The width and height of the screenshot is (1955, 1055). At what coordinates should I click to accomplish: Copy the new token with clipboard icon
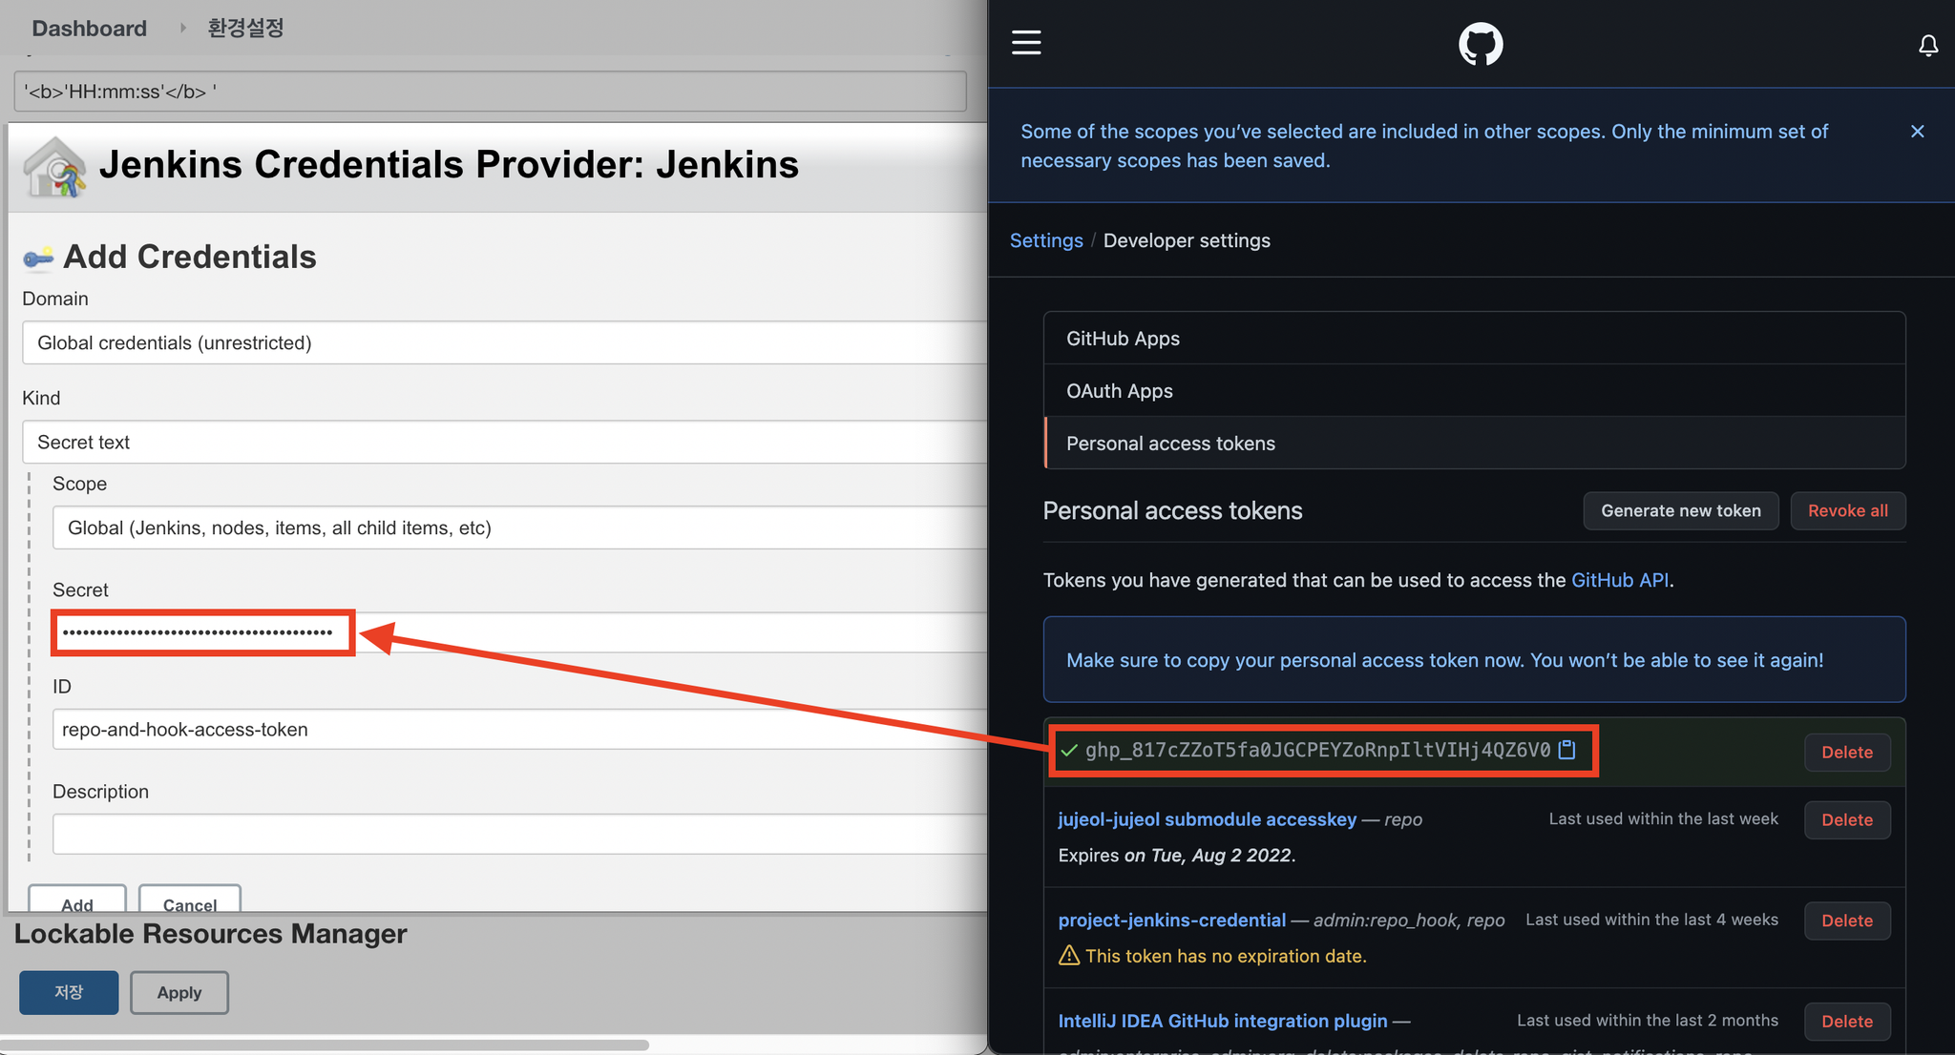coord(1566,750)
